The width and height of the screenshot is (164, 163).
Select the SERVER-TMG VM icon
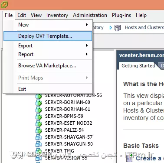[39, 151]
